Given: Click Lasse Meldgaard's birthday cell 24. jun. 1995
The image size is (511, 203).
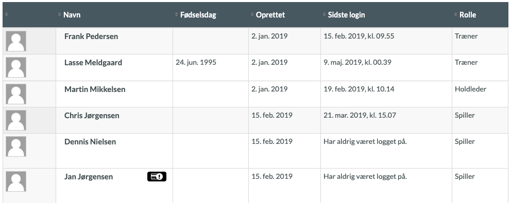Looking at the screenshot, I should (196, 62).
